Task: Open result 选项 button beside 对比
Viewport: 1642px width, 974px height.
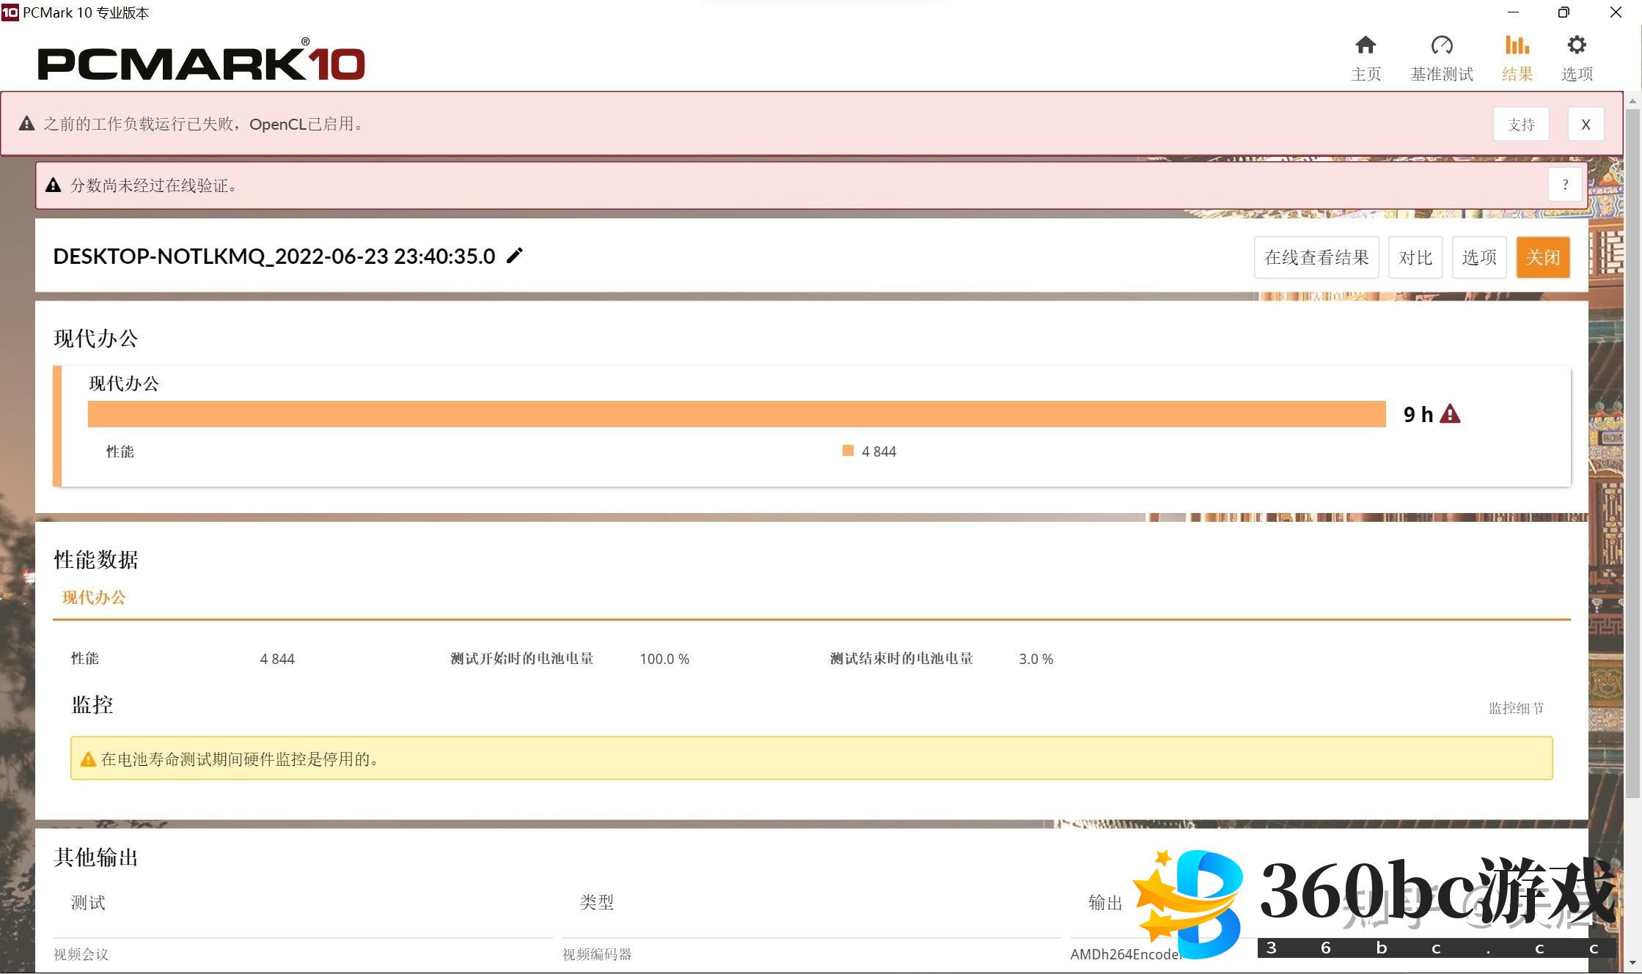Action: click(x=1478, y=257)
